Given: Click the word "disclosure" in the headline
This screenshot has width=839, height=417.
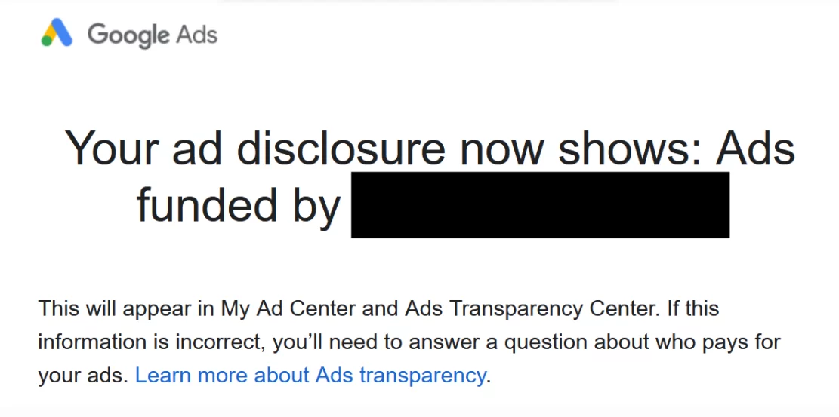Looking at the screenshot, I should pyautogui.click(x=341, y=148).
